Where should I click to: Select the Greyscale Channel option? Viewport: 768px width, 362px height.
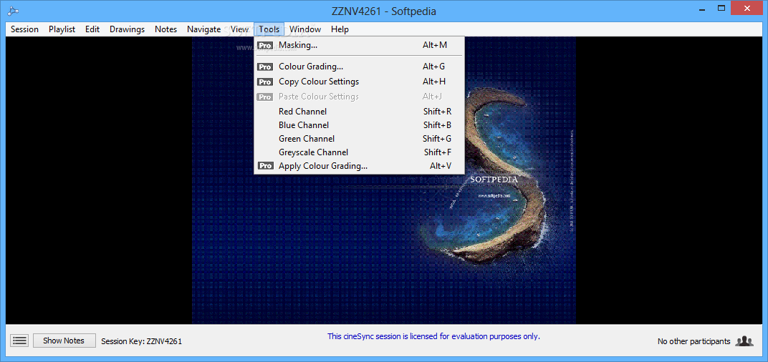359,152
